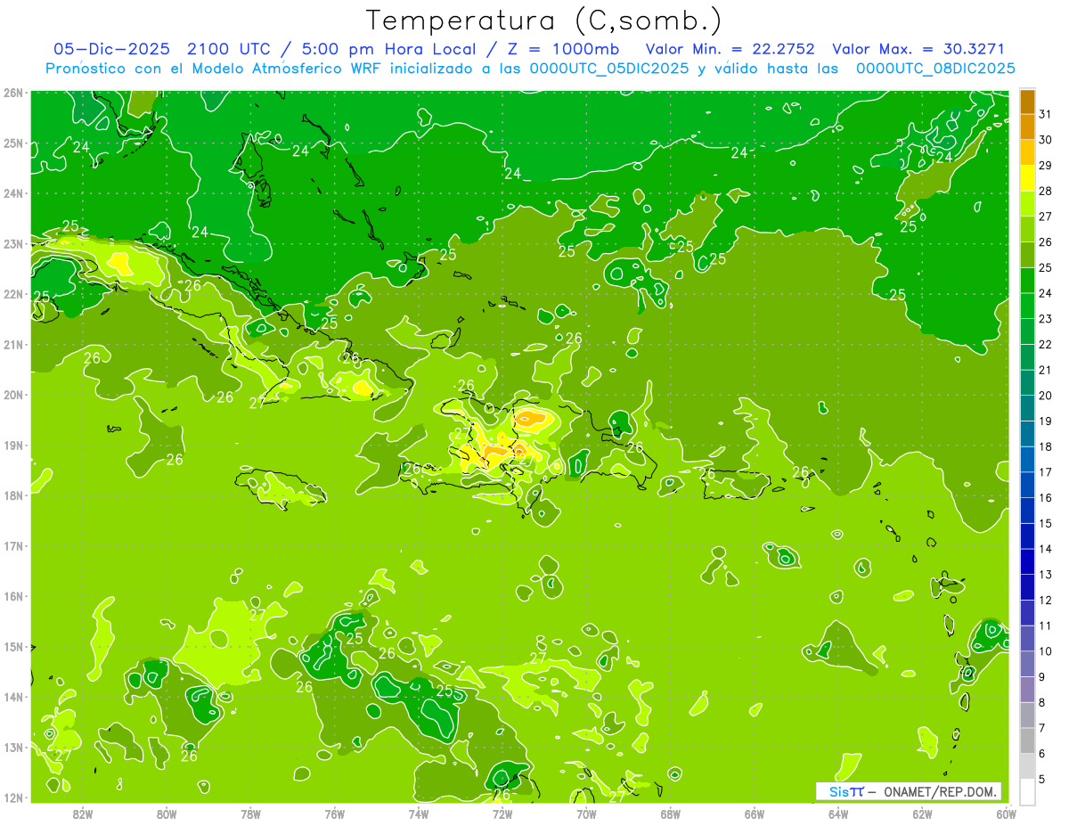Click the "15N" latitude axis label
Screen dimensions: 1069x826
13,647
